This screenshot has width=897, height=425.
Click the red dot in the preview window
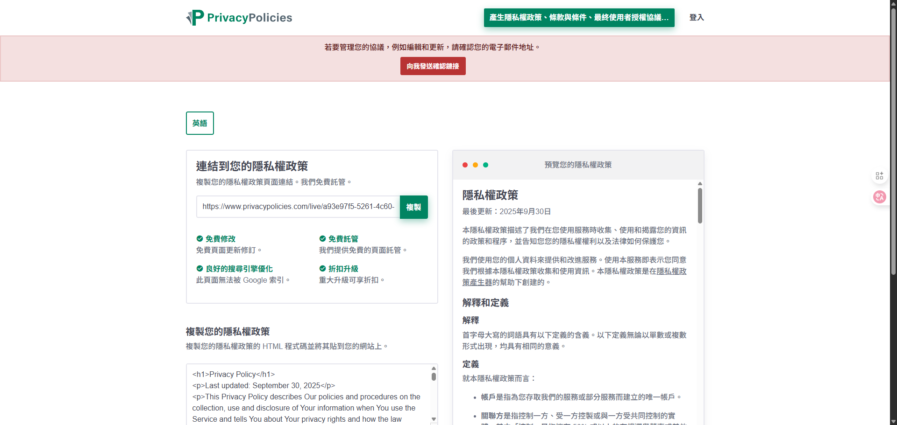coord(465,165)
